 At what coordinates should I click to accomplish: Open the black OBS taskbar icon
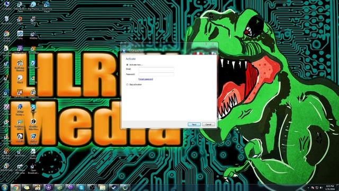tap(92, 187)
